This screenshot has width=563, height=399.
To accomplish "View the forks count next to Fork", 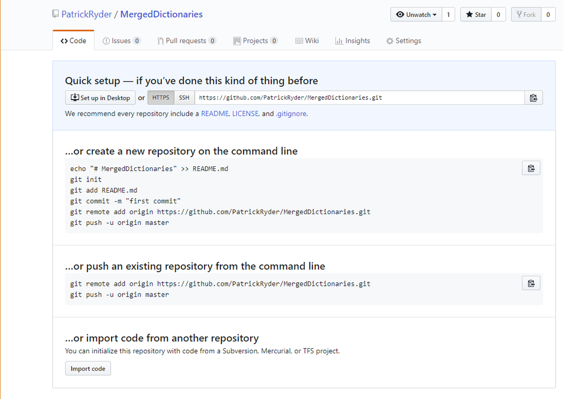I will click(x=548, y=14).
